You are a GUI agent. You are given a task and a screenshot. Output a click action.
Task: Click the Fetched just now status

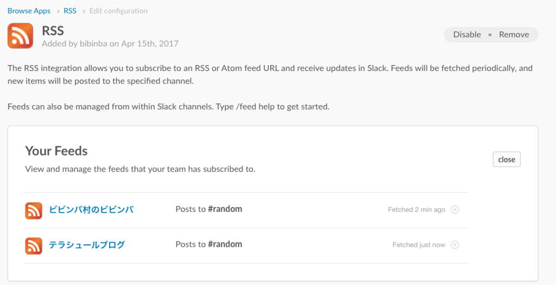tap(419, 245)
